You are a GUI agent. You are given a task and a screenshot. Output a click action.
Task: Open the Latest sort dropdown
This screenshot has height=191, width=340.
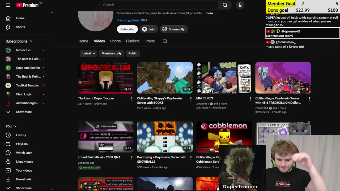pyautogui.click(x=89, y=53)
